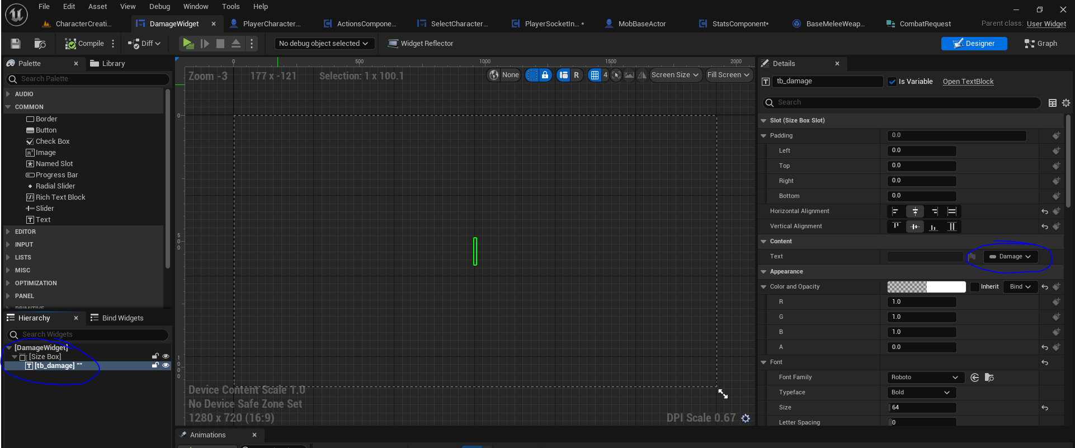Viewport: 1075px width, 448px height.
Task: Open the File menu
Action: [x=44, y=7]
